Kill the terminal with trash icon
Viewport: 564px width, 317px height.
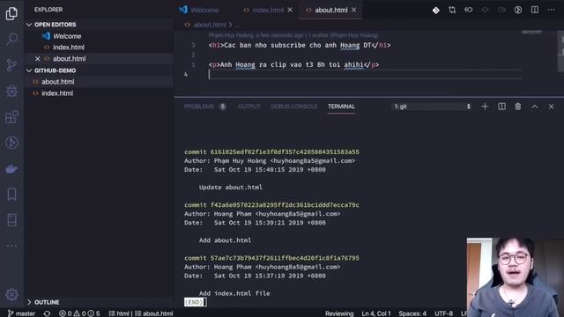coord(518,107)
